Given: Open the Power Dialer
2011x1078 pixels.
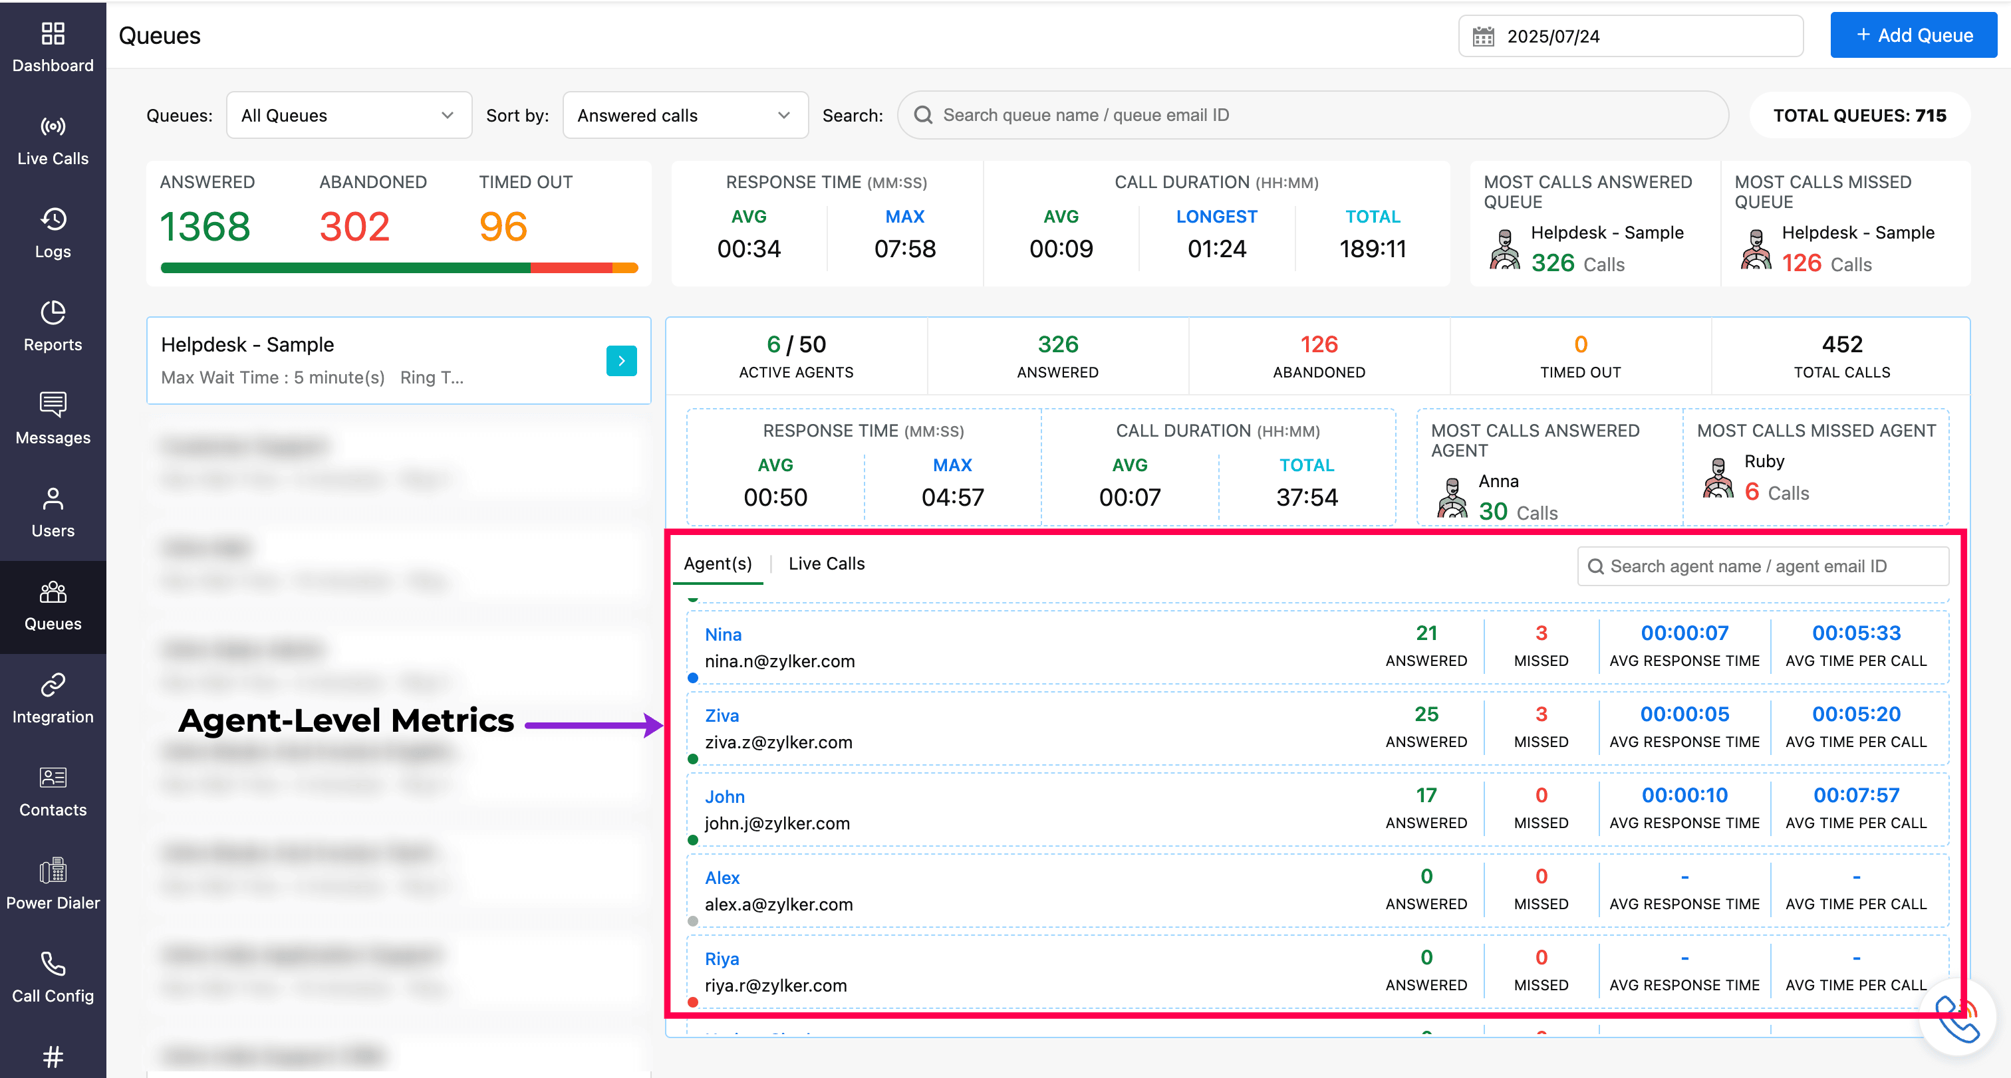Looking at the screenshot, I should 53,884.
